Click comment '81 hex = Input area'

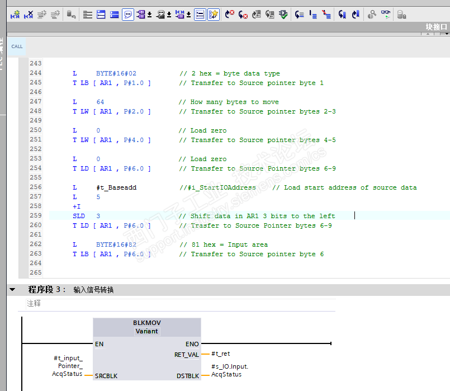pos(224,244)
